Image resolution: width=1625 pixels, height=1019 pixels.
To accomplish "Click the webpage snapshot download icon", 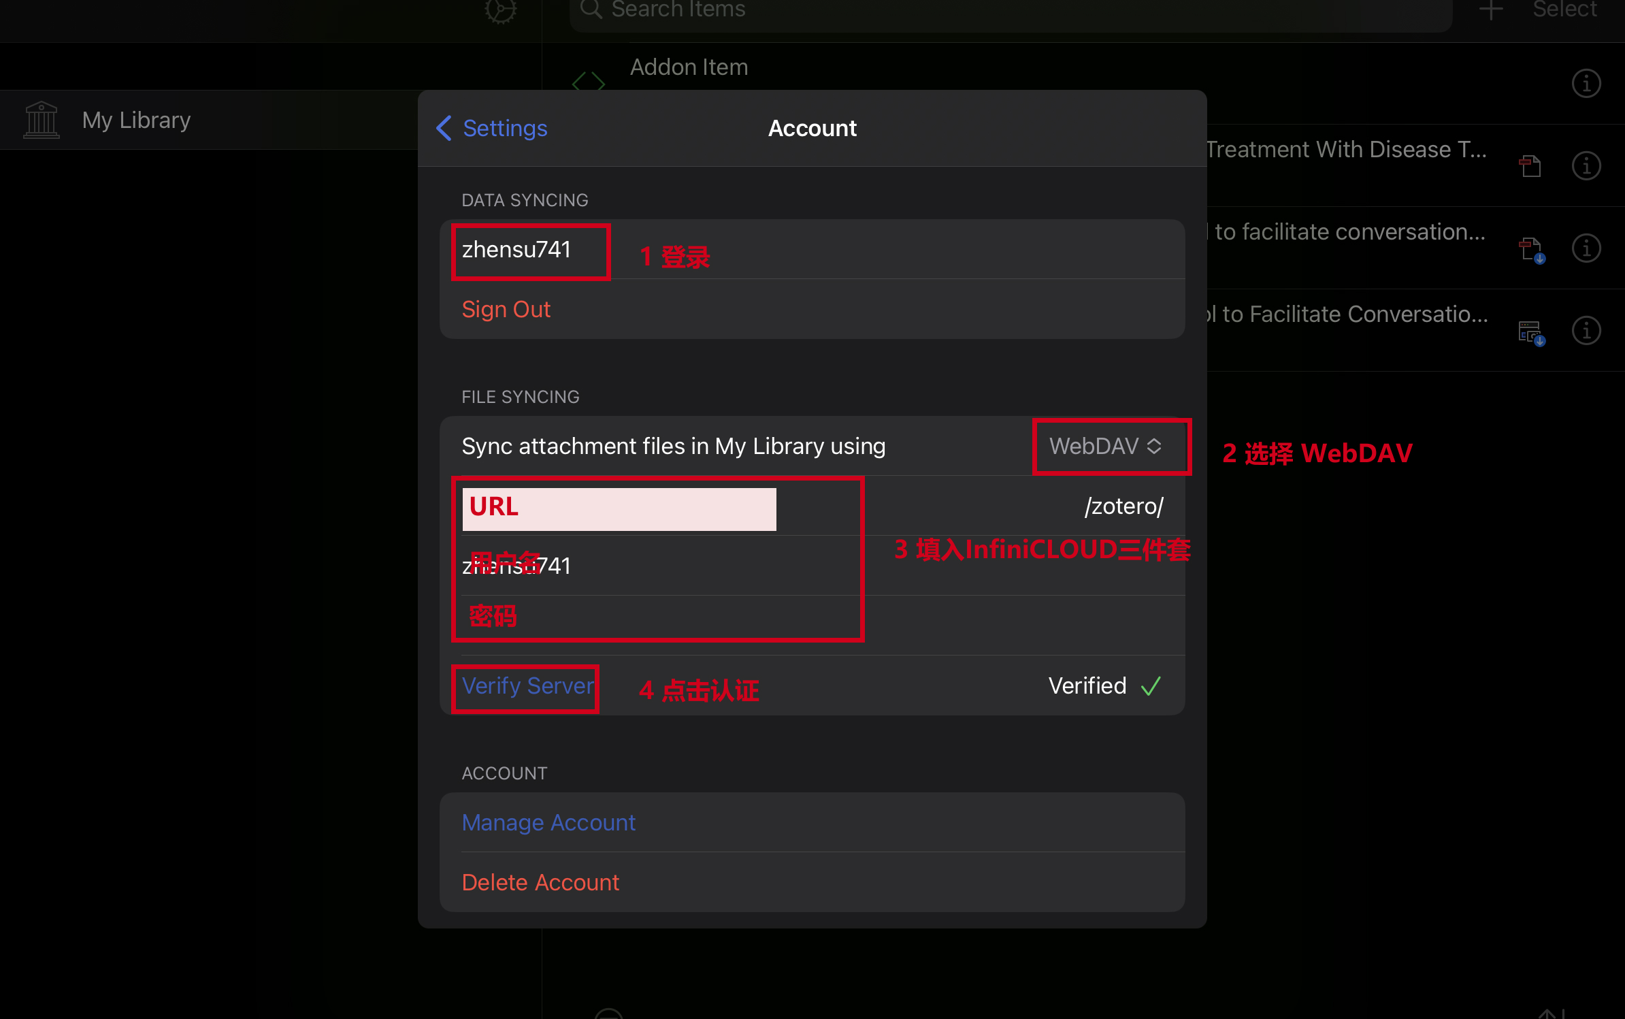I will pyautogui.click(x=1531, y=332).
